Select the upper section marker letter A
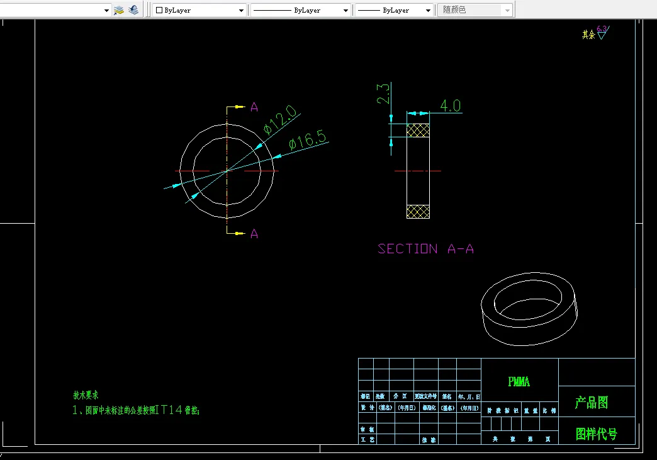Image resolution: width=657 pixels, height=460 pixels. [x=254, y=108]
